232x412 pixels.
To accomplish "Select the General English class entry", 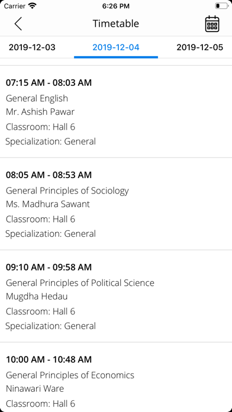I will [x=37, y=98].
